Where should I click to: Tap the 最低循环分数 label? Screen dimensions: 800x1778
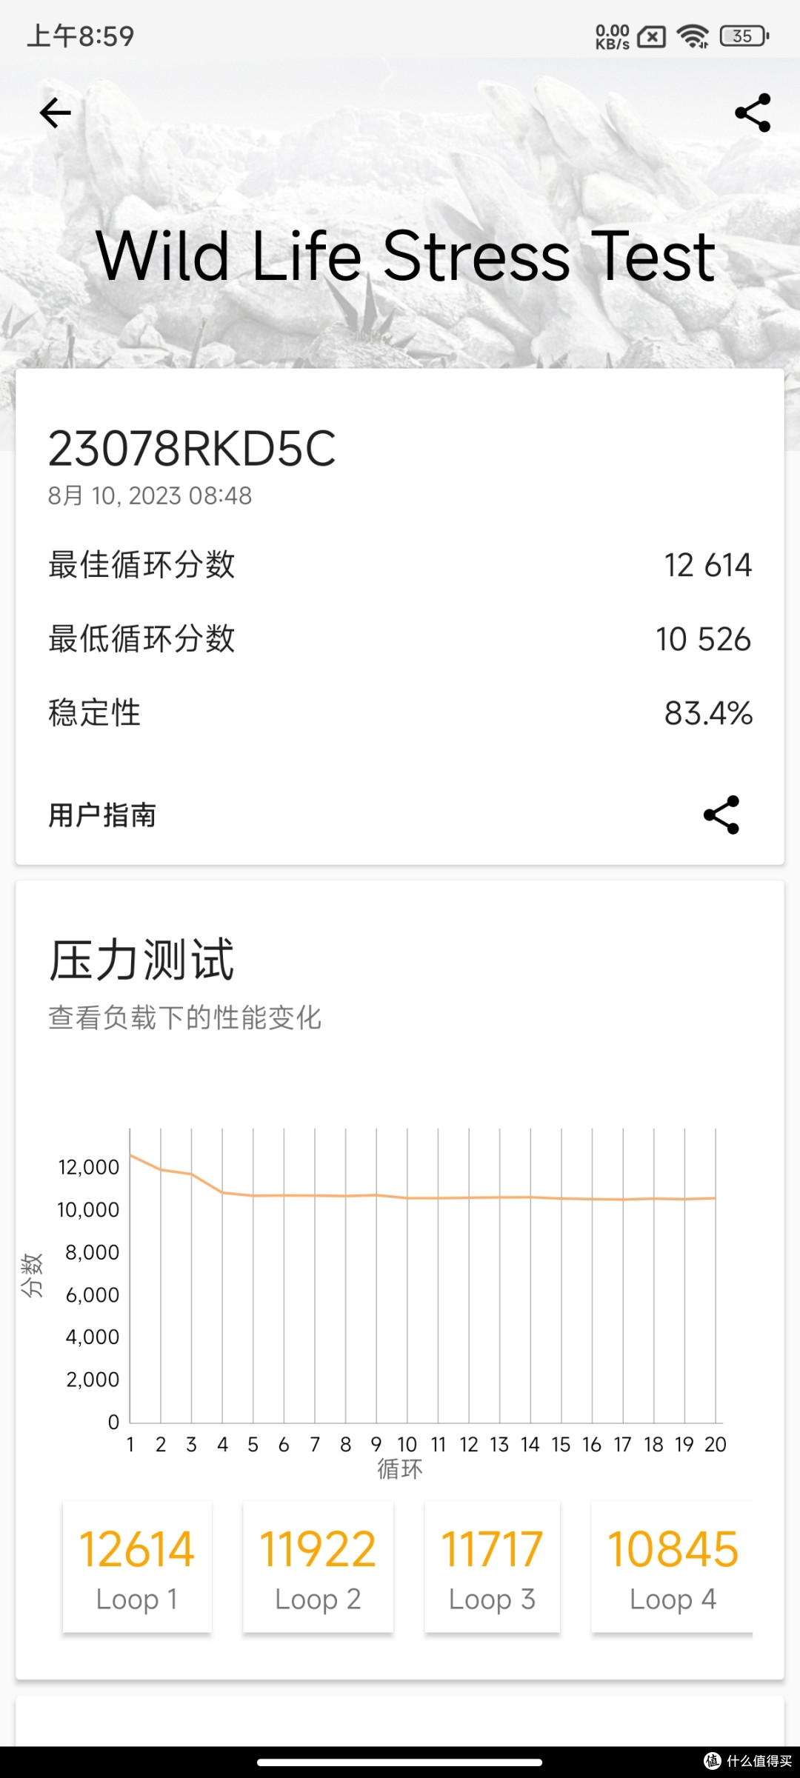pos(141,639)
